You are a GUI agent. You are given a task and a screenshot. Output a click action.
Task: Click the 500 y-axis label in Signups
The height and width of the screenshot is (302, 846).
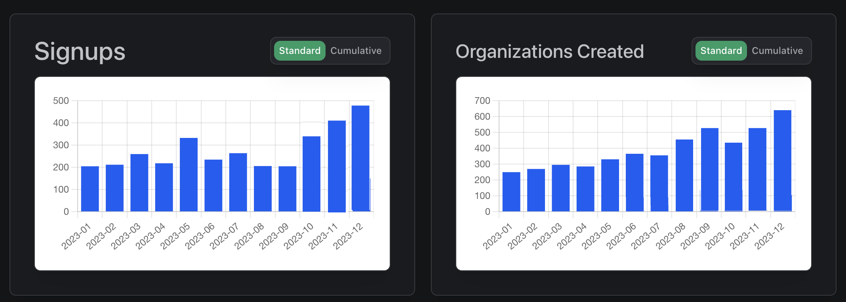click(x=61, y=101)
